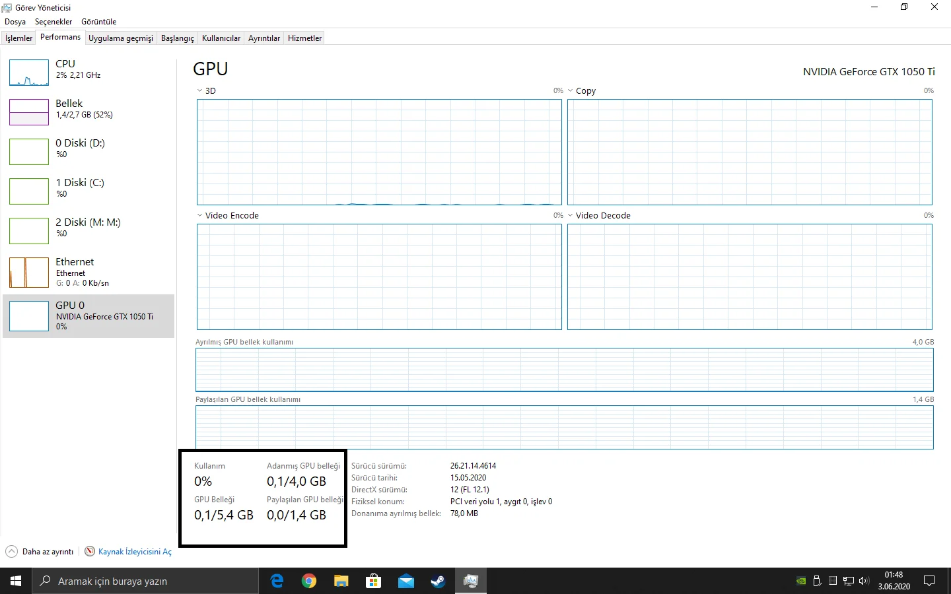Image resolution: width=951 pixels, height=594 pixels.
Task: Open Kaynak İzleyicisini Aç link
Action: 128,552
